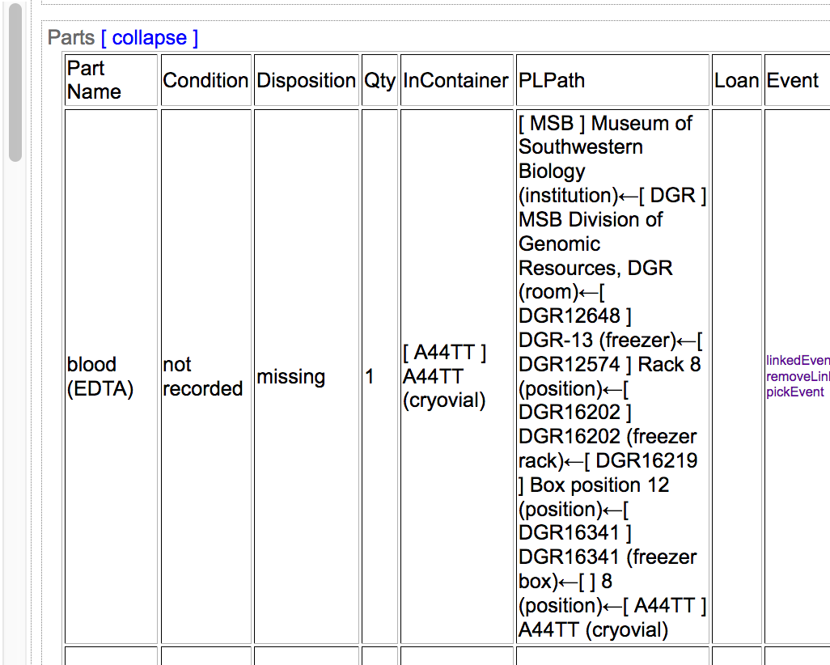Choose the pickEvent link

pyautogui.click(x=794, y=392)
